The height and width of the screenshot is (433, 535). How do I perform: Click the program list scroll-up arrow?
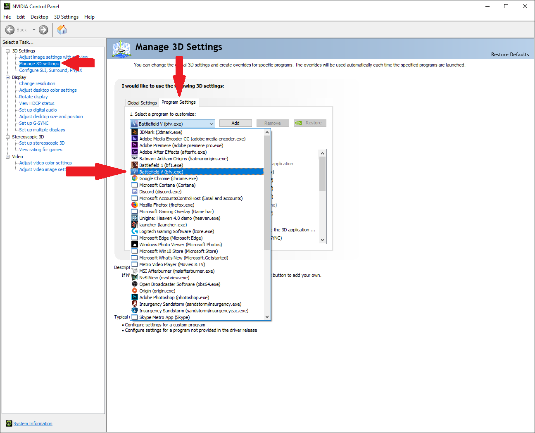[x=267, y=132]
